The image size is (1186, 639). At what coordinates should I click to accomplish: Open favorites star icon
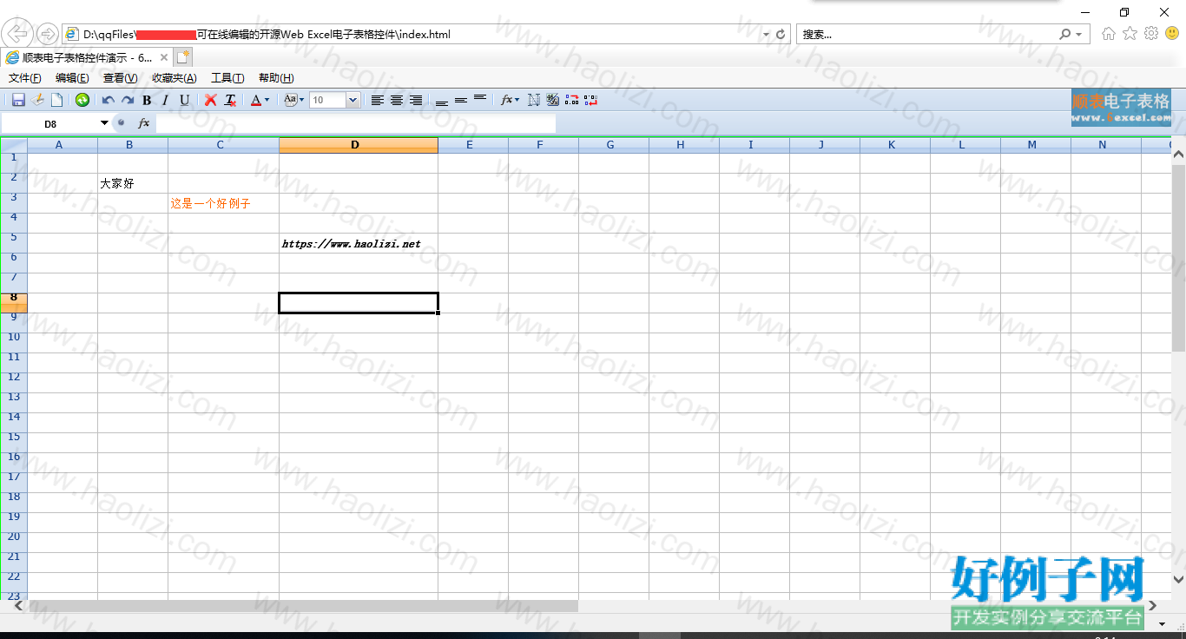pos(1130,34)
